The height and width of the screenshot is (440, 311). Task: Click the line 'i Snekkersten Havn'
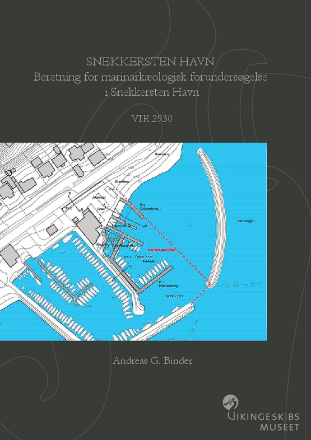click(x=152, y=92)
